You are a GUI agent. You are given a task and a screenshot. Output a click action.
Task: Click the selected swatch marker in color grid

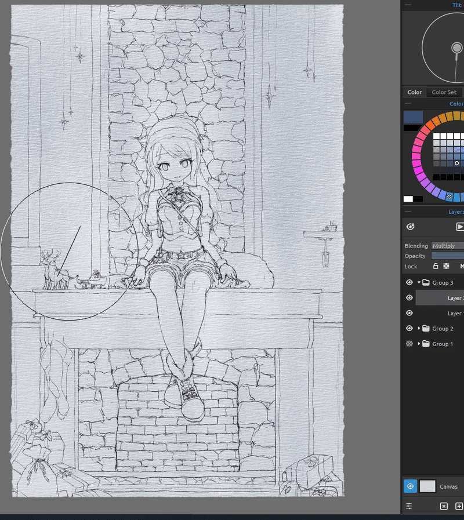pyautogui.click(x=456, y=163)
